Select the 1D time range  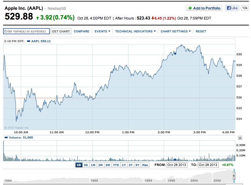pos(79,165)
